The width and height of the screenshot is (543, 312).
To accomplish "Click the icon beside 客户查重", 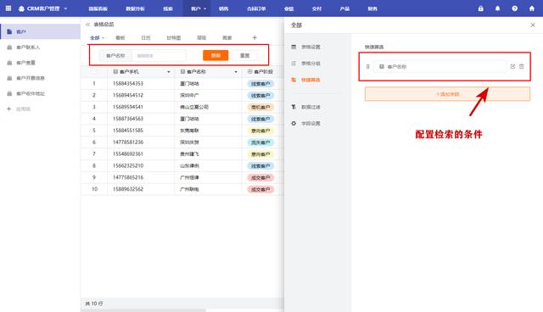I will [x=9, y=63].
